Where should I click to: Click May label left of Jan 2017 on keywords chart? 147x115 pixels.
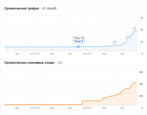[52, 108]
